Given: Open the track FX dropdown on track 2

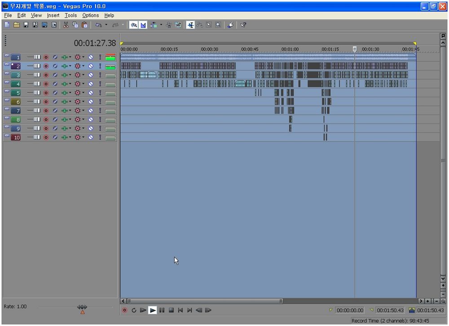Looking at the screenshot, I should [70, 66].
